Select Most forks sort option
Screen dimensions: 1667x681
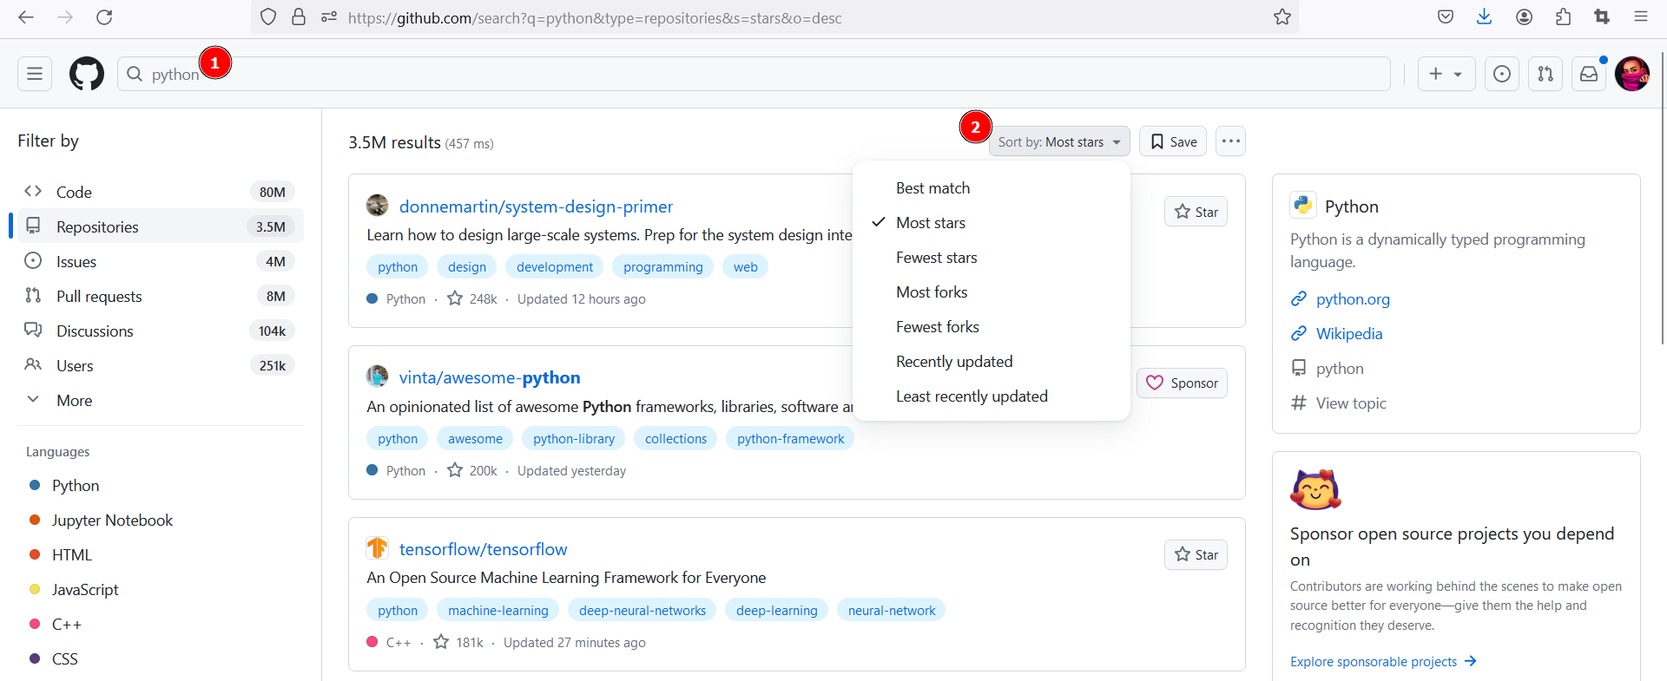tap(992, 292)
